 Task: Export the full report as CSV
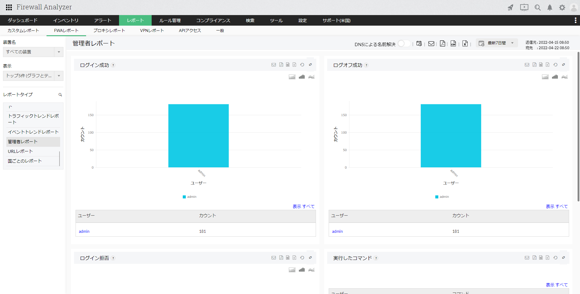pos(453,43)
